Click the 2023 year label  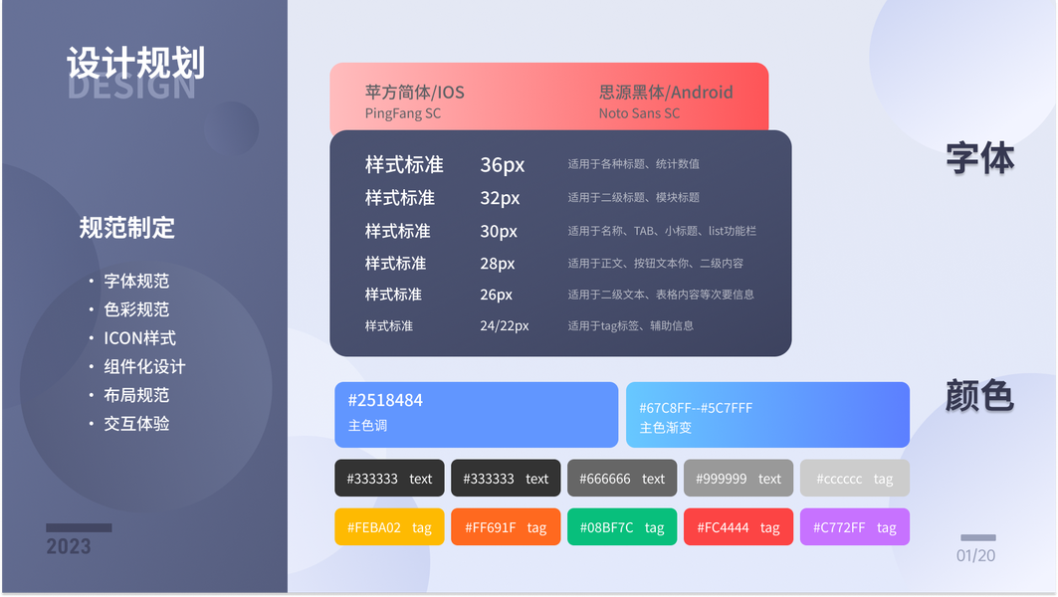coord(68,546)
